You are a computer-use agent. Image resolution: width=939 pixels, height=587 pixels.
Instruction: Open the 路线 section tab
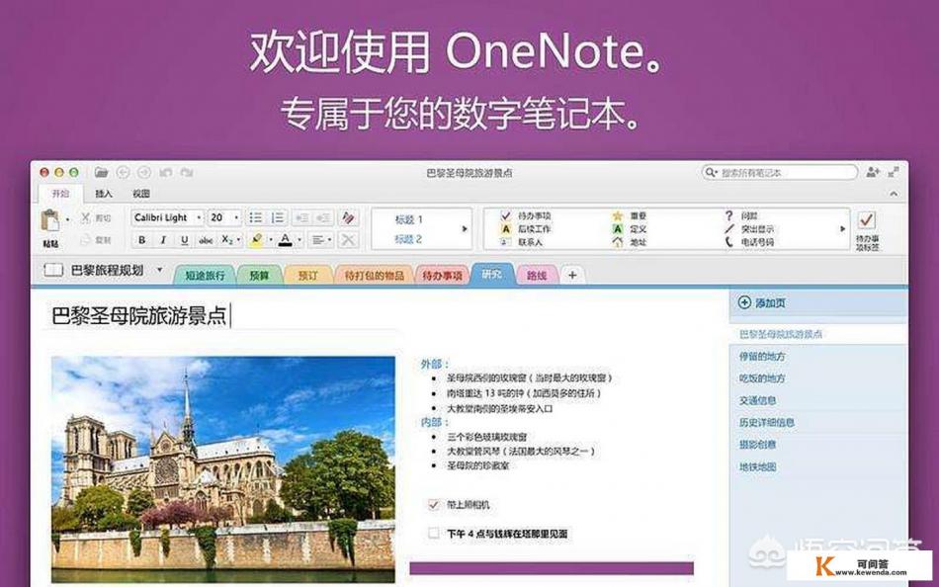pos(537,276)
